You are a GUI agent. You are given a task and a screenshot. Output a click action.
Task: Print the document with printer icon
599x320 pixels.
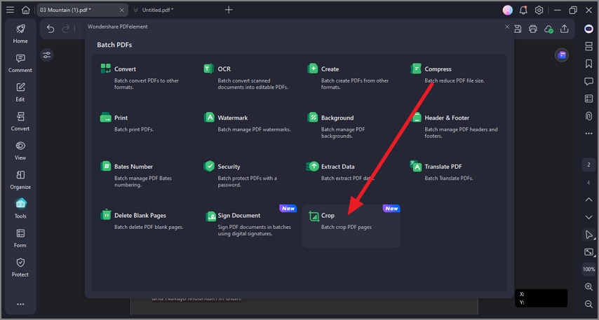533,29
